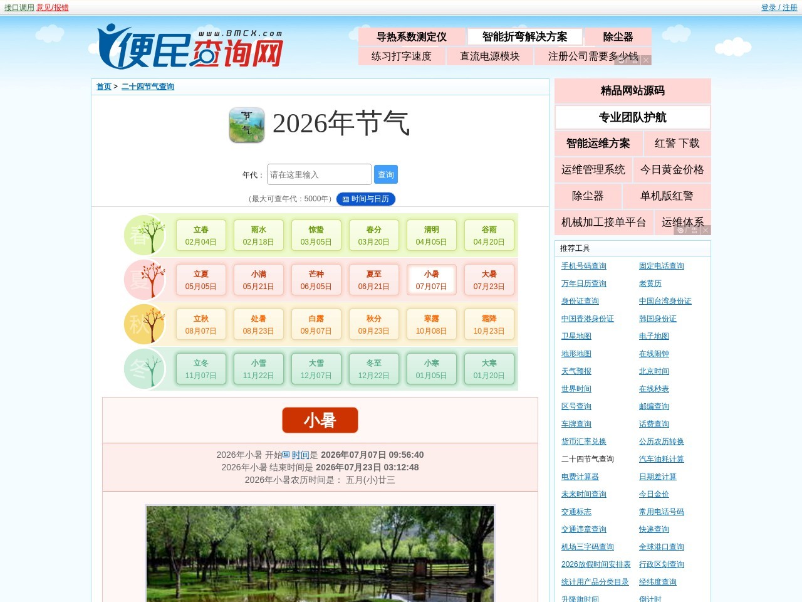Select the 小满 05月21日 term
802x602 pixels.
(259, 280)
